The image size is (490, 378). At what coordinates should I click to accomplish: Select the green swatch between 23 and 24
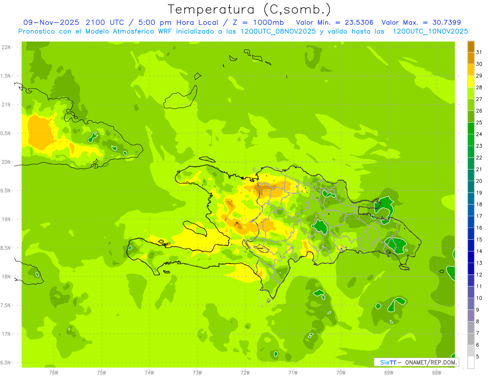471,140
